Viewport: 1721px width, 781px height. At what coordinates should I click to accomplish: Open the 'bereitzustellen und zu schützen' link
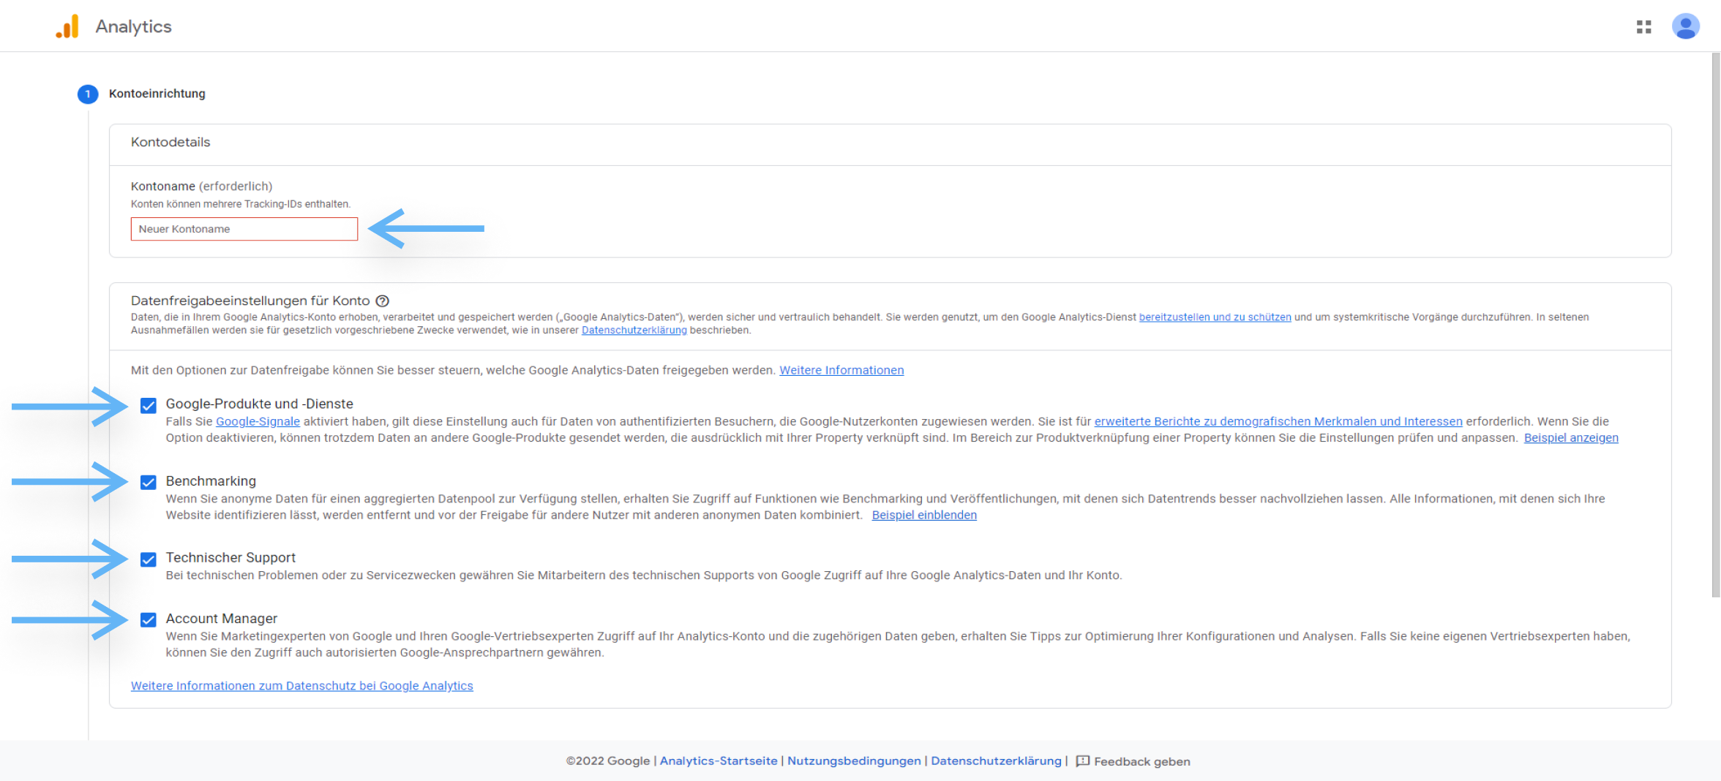click(1215, 317)
